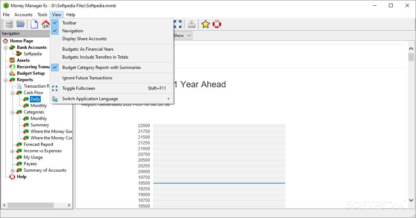Image resolution: width=416 pixels, height=218 pixels.
Task: Click the report vertical scrollbar thumb
Action: [411, 57]
